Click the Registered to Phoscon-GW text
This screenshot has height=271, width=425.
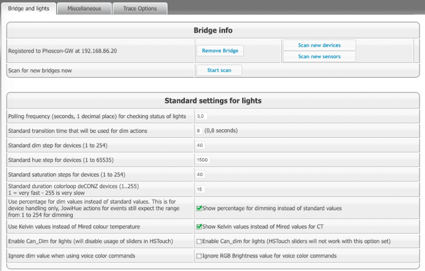pyautogui.click(x=62, y=51)
